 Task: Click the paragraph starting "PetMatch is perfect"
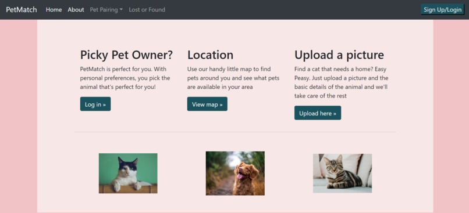tap(125, 78)
